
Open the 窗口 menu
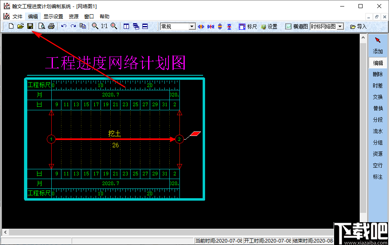89,17
